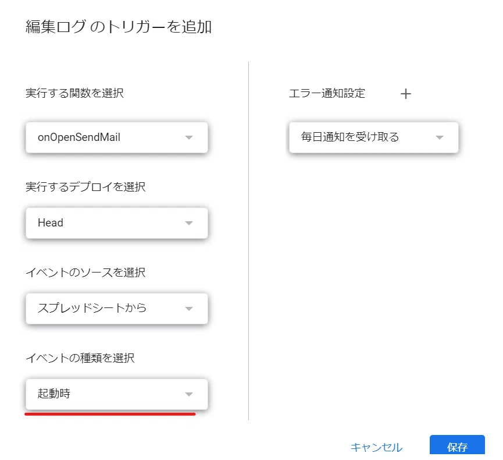Viewport: 503px width, 460px height.
Task: Click the エラー通知設定 heading
Action: (x=327, y=93)
